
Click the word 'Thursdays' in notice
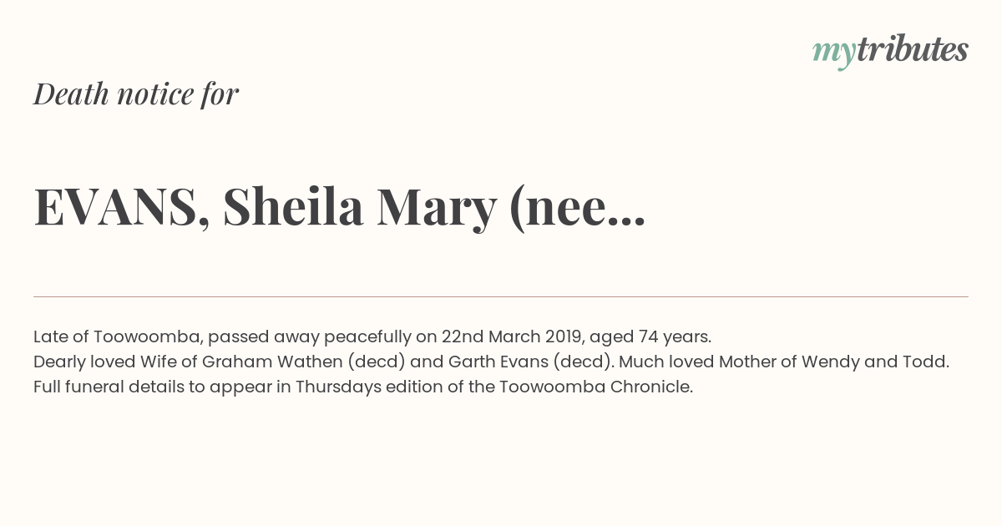click(x=338, y=387)
